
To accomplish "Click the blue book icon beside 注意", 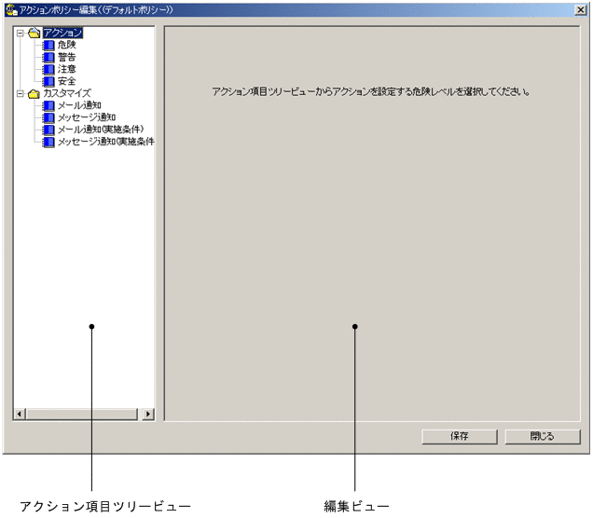I will tap(48, 70).
